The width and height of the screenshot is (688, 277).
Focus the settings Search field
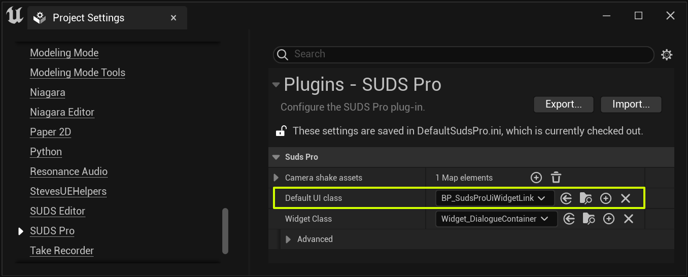point(464,54)
